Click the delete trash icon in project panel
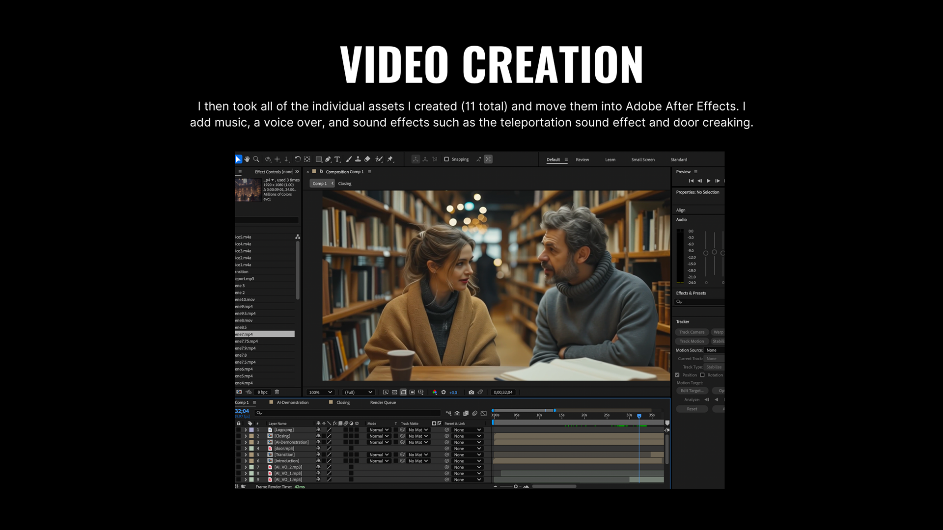Screen dimensions: 943x530 [x=277, y=392]
